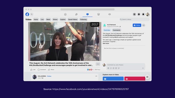Go to the Home feed icon
The width and height of the screenshot is (175, 98).
65,14
